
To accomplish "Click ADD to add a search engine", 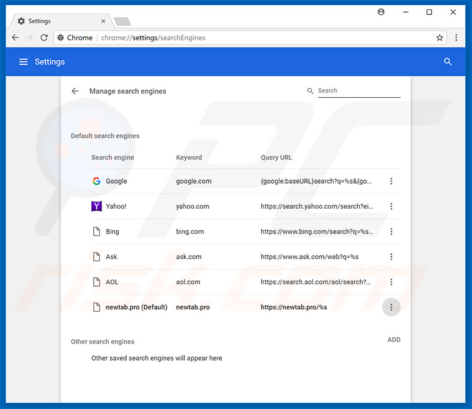I will (394, 340).
